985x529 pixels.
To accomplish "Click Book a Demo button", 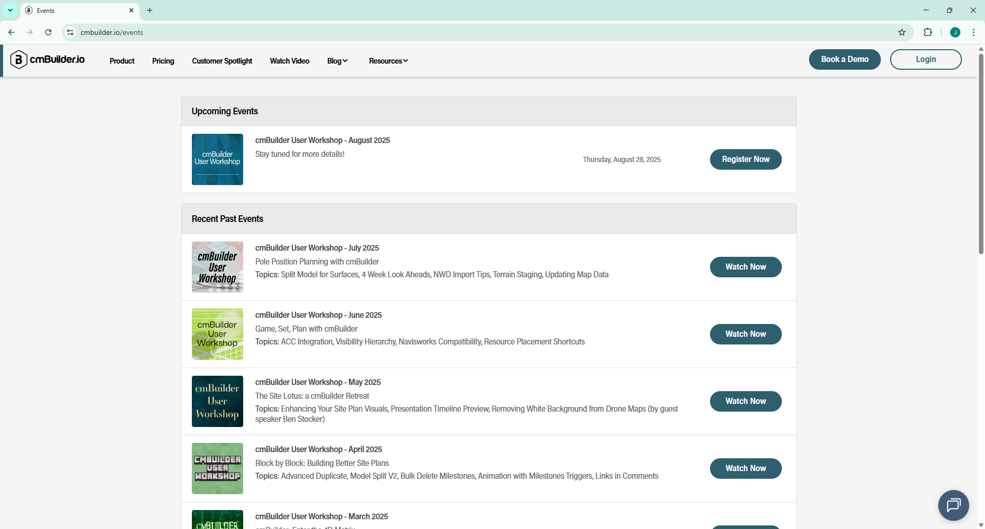I will (x=845, y=59).
